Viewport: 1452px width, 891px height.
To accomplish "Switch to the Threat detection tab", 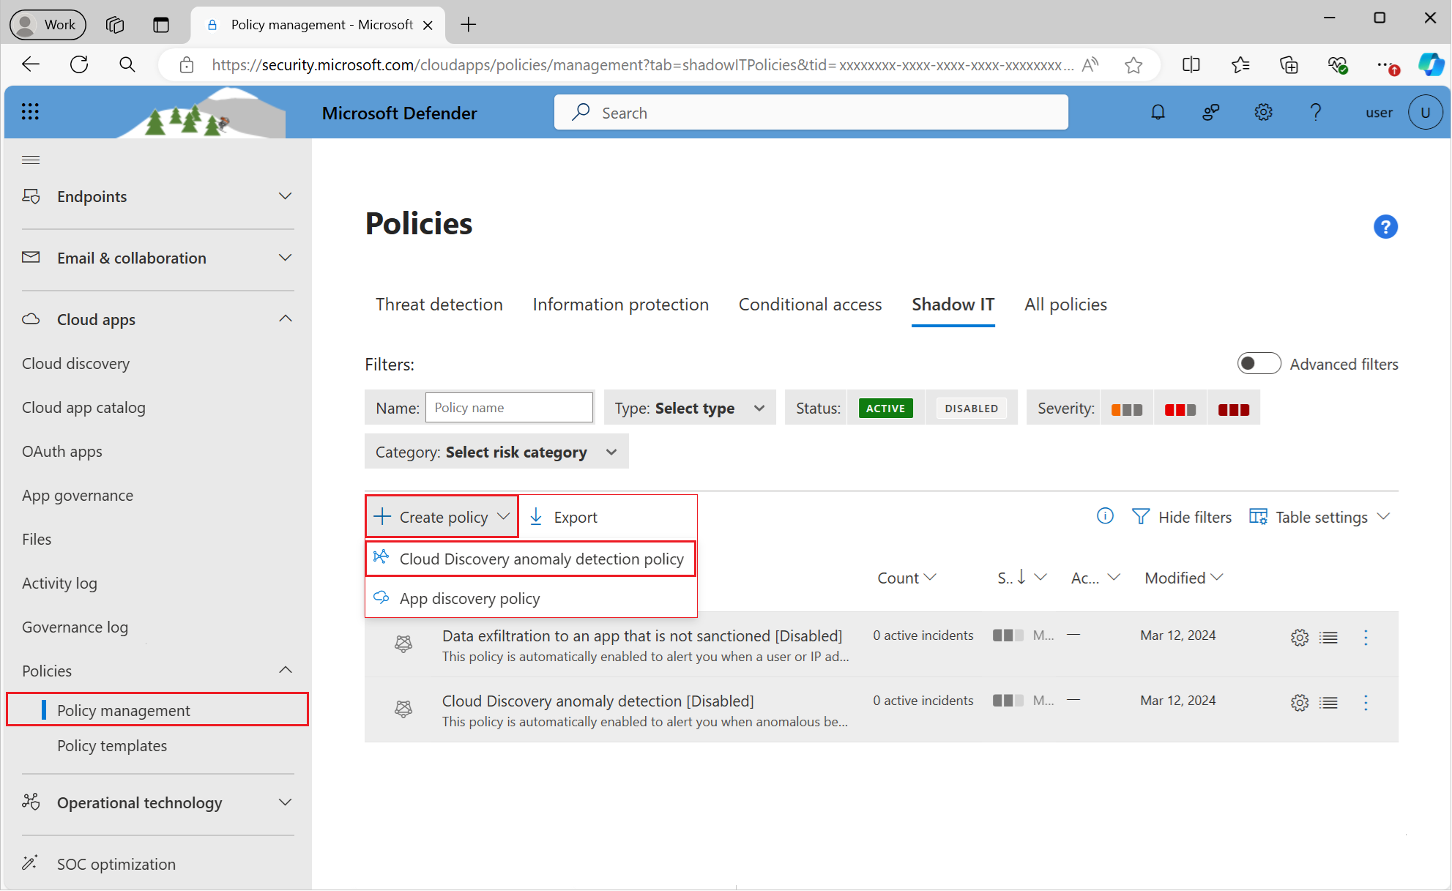I will pyautogui.click(x=439, y=304).
